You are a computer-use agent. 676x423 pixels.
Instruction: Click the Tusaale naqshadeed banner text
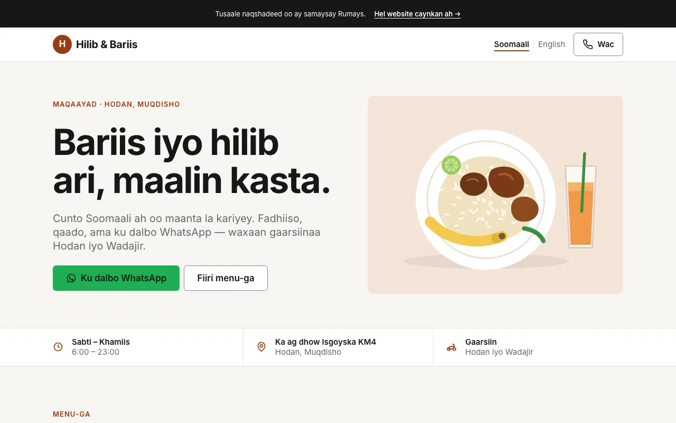pyautogui.click(x=290, y=14)
